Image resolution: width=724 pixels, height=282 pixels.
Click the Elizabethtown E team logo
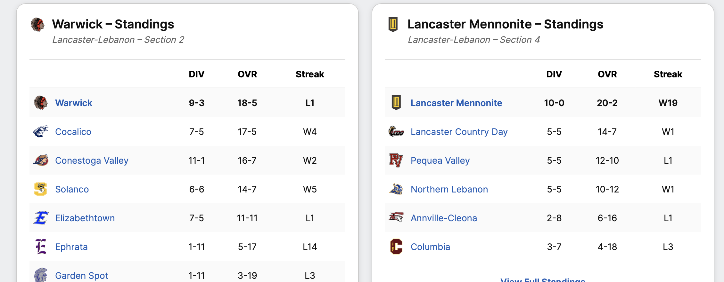click(41, 218)
